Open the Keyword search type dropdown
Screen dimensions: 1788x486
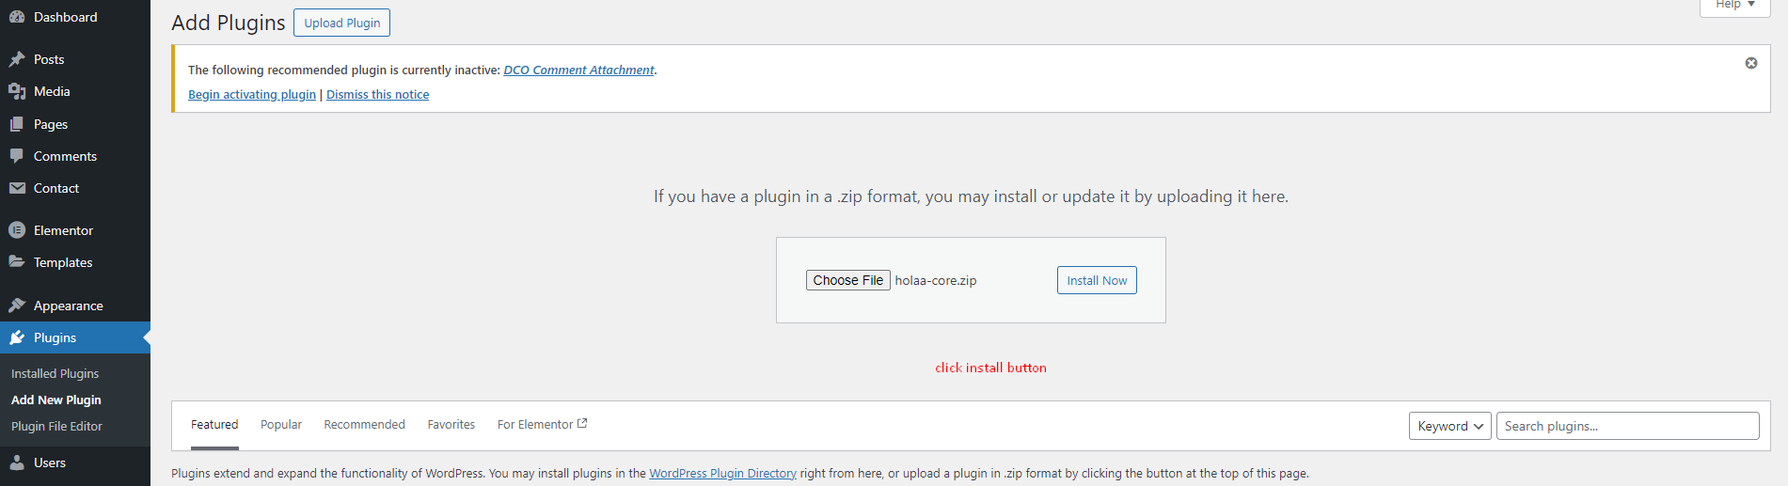(1448, 426)
